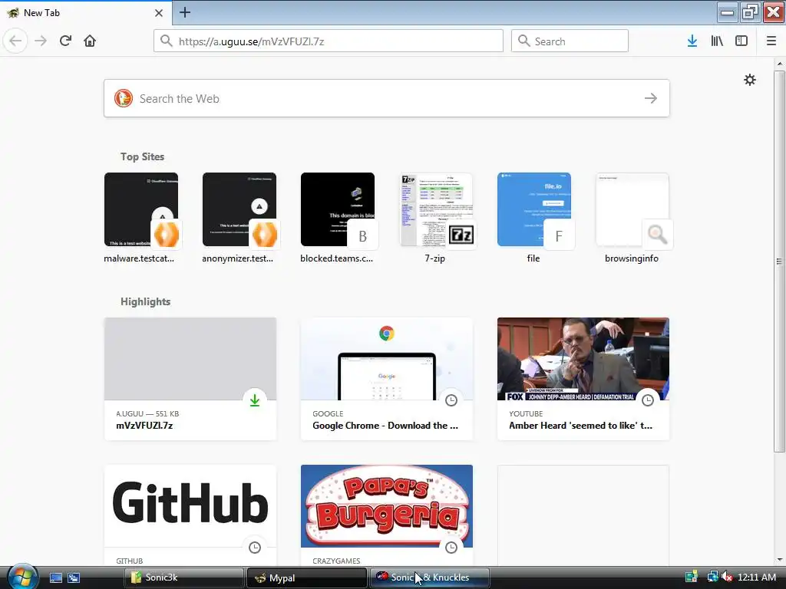Viewport: 786px width, 589px height.
Task: Switch to Sonic3k taskbar window
Action: [x=183, y=577]
